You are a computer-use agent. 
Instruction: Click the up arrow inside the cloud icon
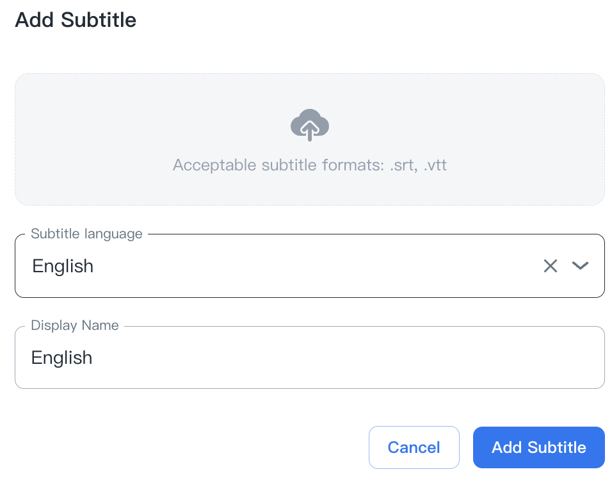310,131
